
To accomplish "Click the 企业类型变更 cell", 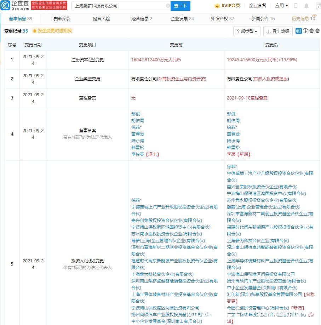I will pos(87,79).
